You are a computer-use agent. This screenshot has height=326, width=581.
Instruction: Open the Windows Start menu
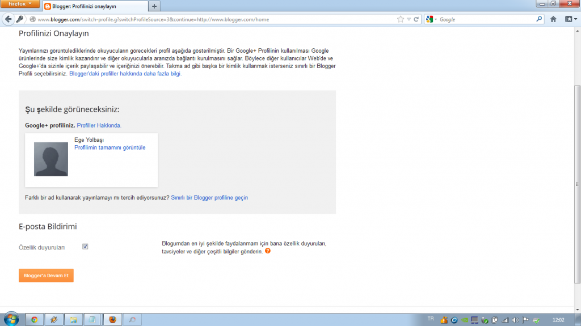(x=11, y=319)
